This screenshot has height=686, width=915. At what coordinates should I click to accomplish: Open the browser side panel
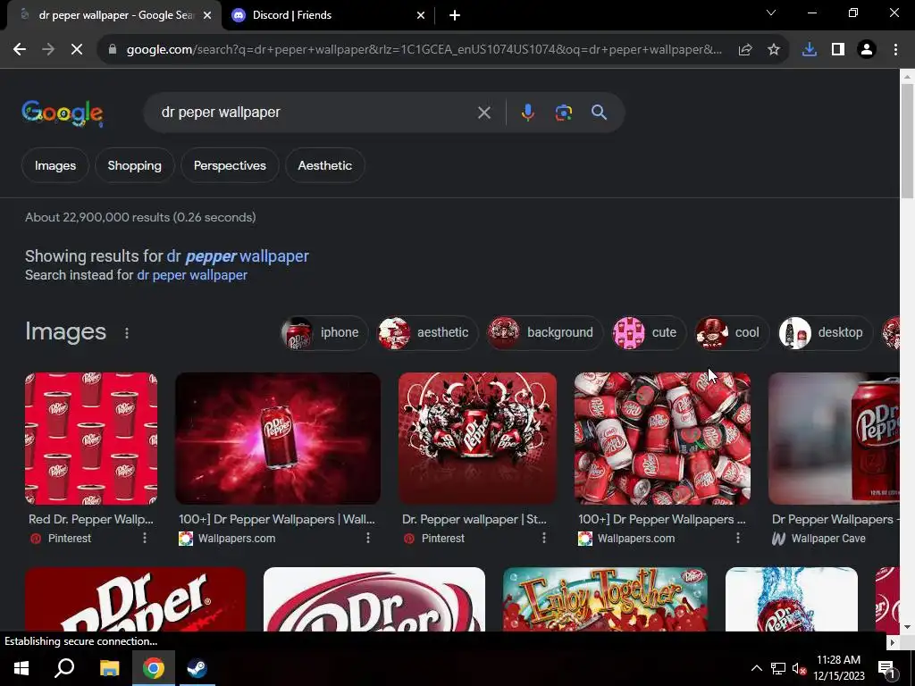coord(838,50)
